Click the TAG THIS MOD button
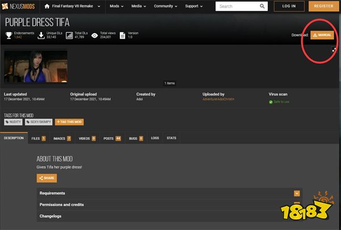Viewport: 341px width, 230px height. click(x=69, y=122)
